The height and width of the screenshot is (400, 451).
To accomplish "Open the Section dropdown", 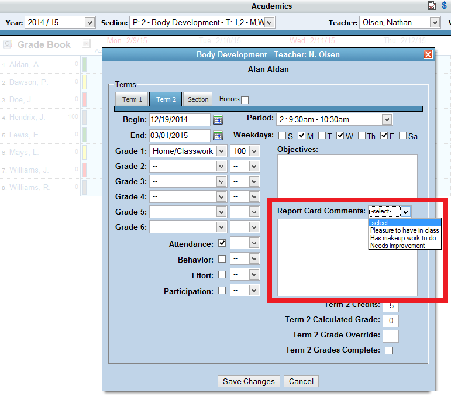I will pyautogui.click(x=202, y=22).
